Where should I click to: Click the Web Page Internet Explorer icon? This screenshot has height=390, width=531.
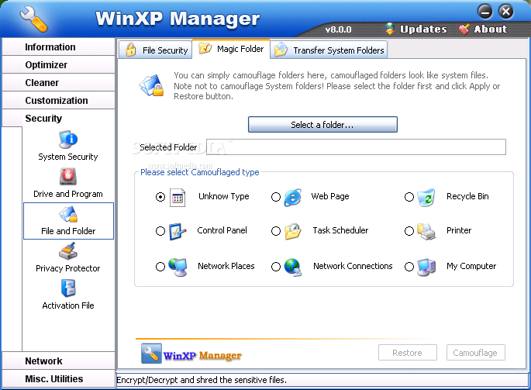click(293, 197)
